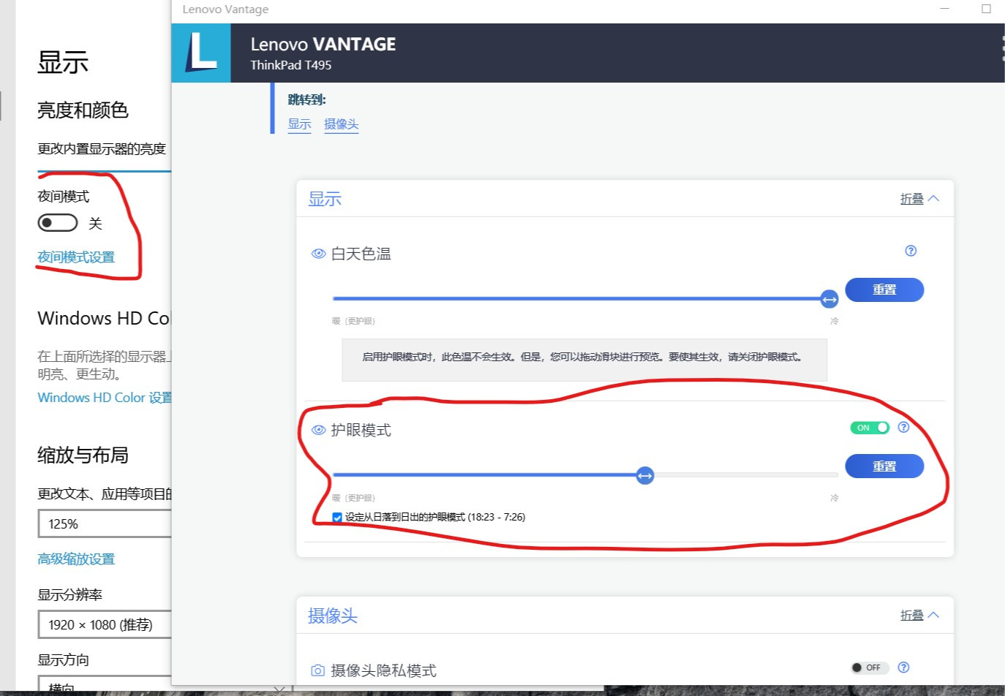Turn off the 护眼模式 ON switch
Image resolution: width=1005 pixels, height=696 pixels.
click(x=870, y=428)
